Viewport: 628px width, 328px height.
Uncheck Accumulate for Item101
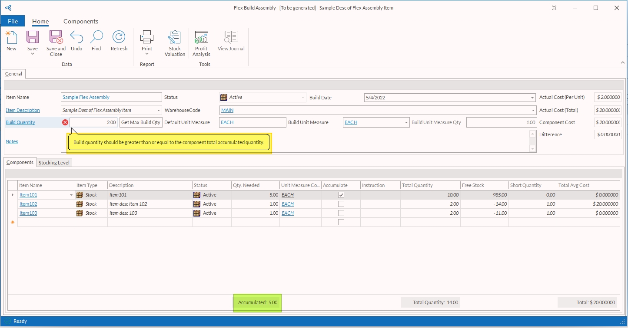[341, 195]
